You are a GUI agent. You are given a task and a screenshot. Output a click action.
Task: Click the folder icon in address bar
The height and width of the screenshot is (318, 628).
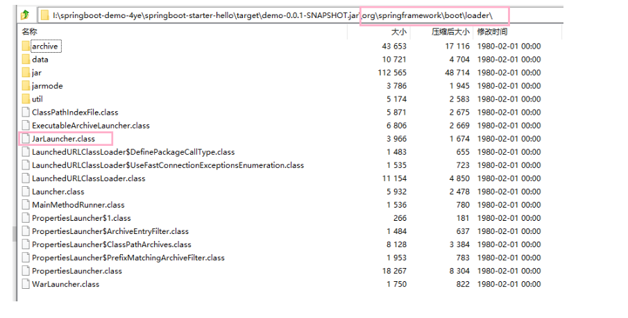point(45,15)
